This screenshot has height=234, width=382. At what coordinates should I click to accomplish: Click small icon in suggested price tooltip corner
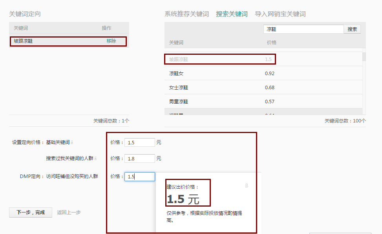247,186
